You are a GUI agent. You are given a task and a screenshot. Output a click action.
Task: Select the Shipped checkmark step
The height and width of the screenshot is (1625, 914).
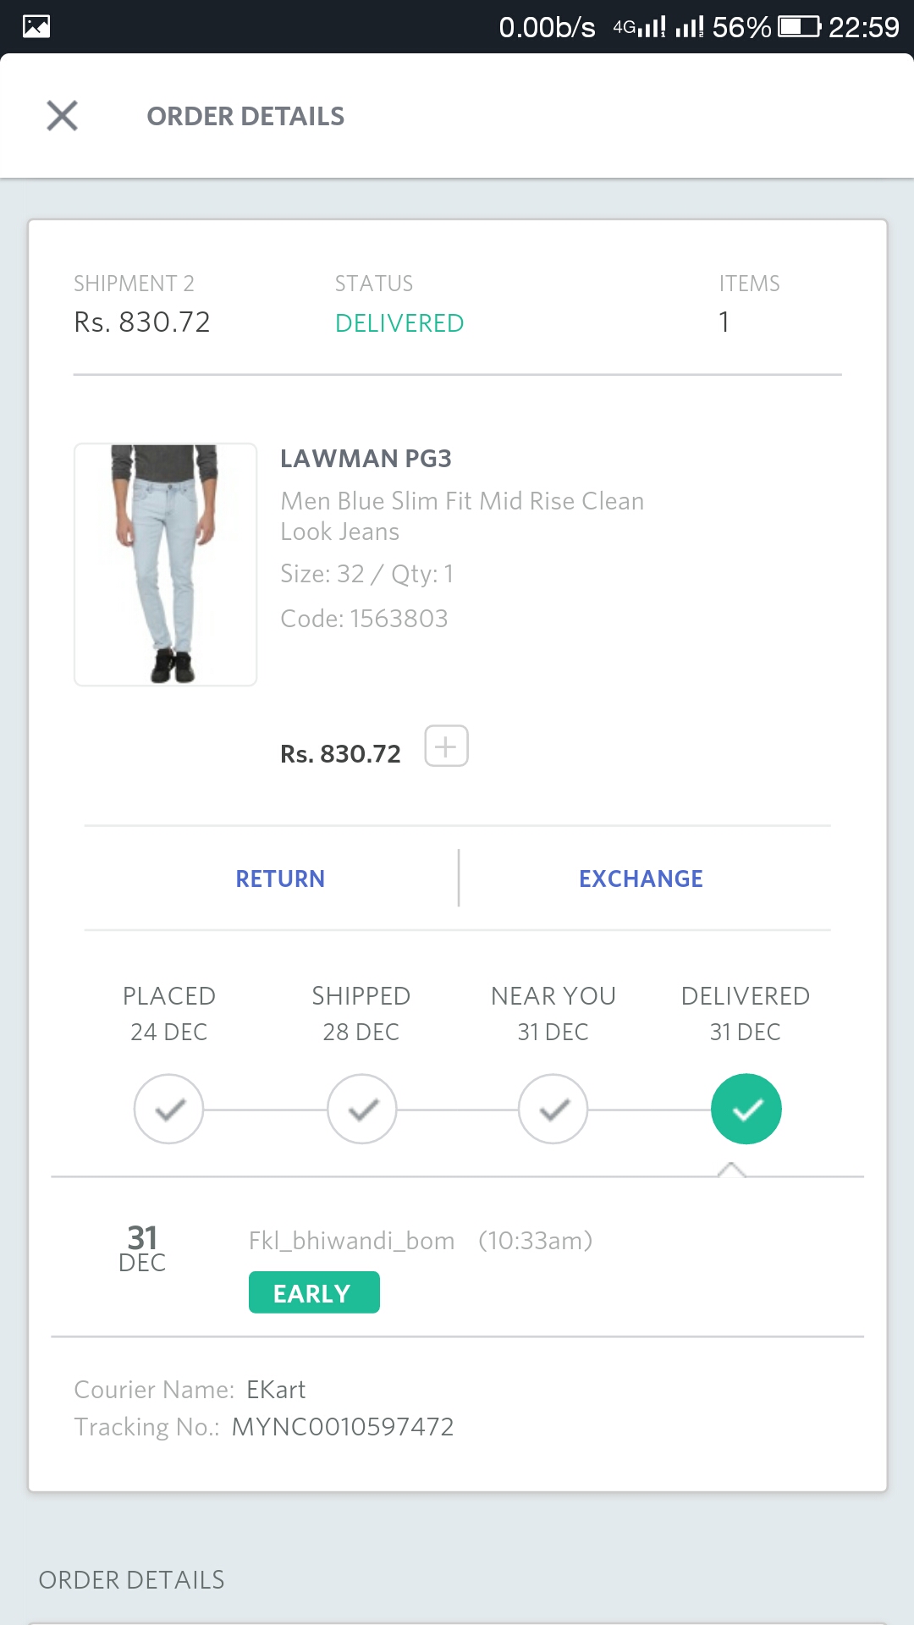click(362, 1109)
